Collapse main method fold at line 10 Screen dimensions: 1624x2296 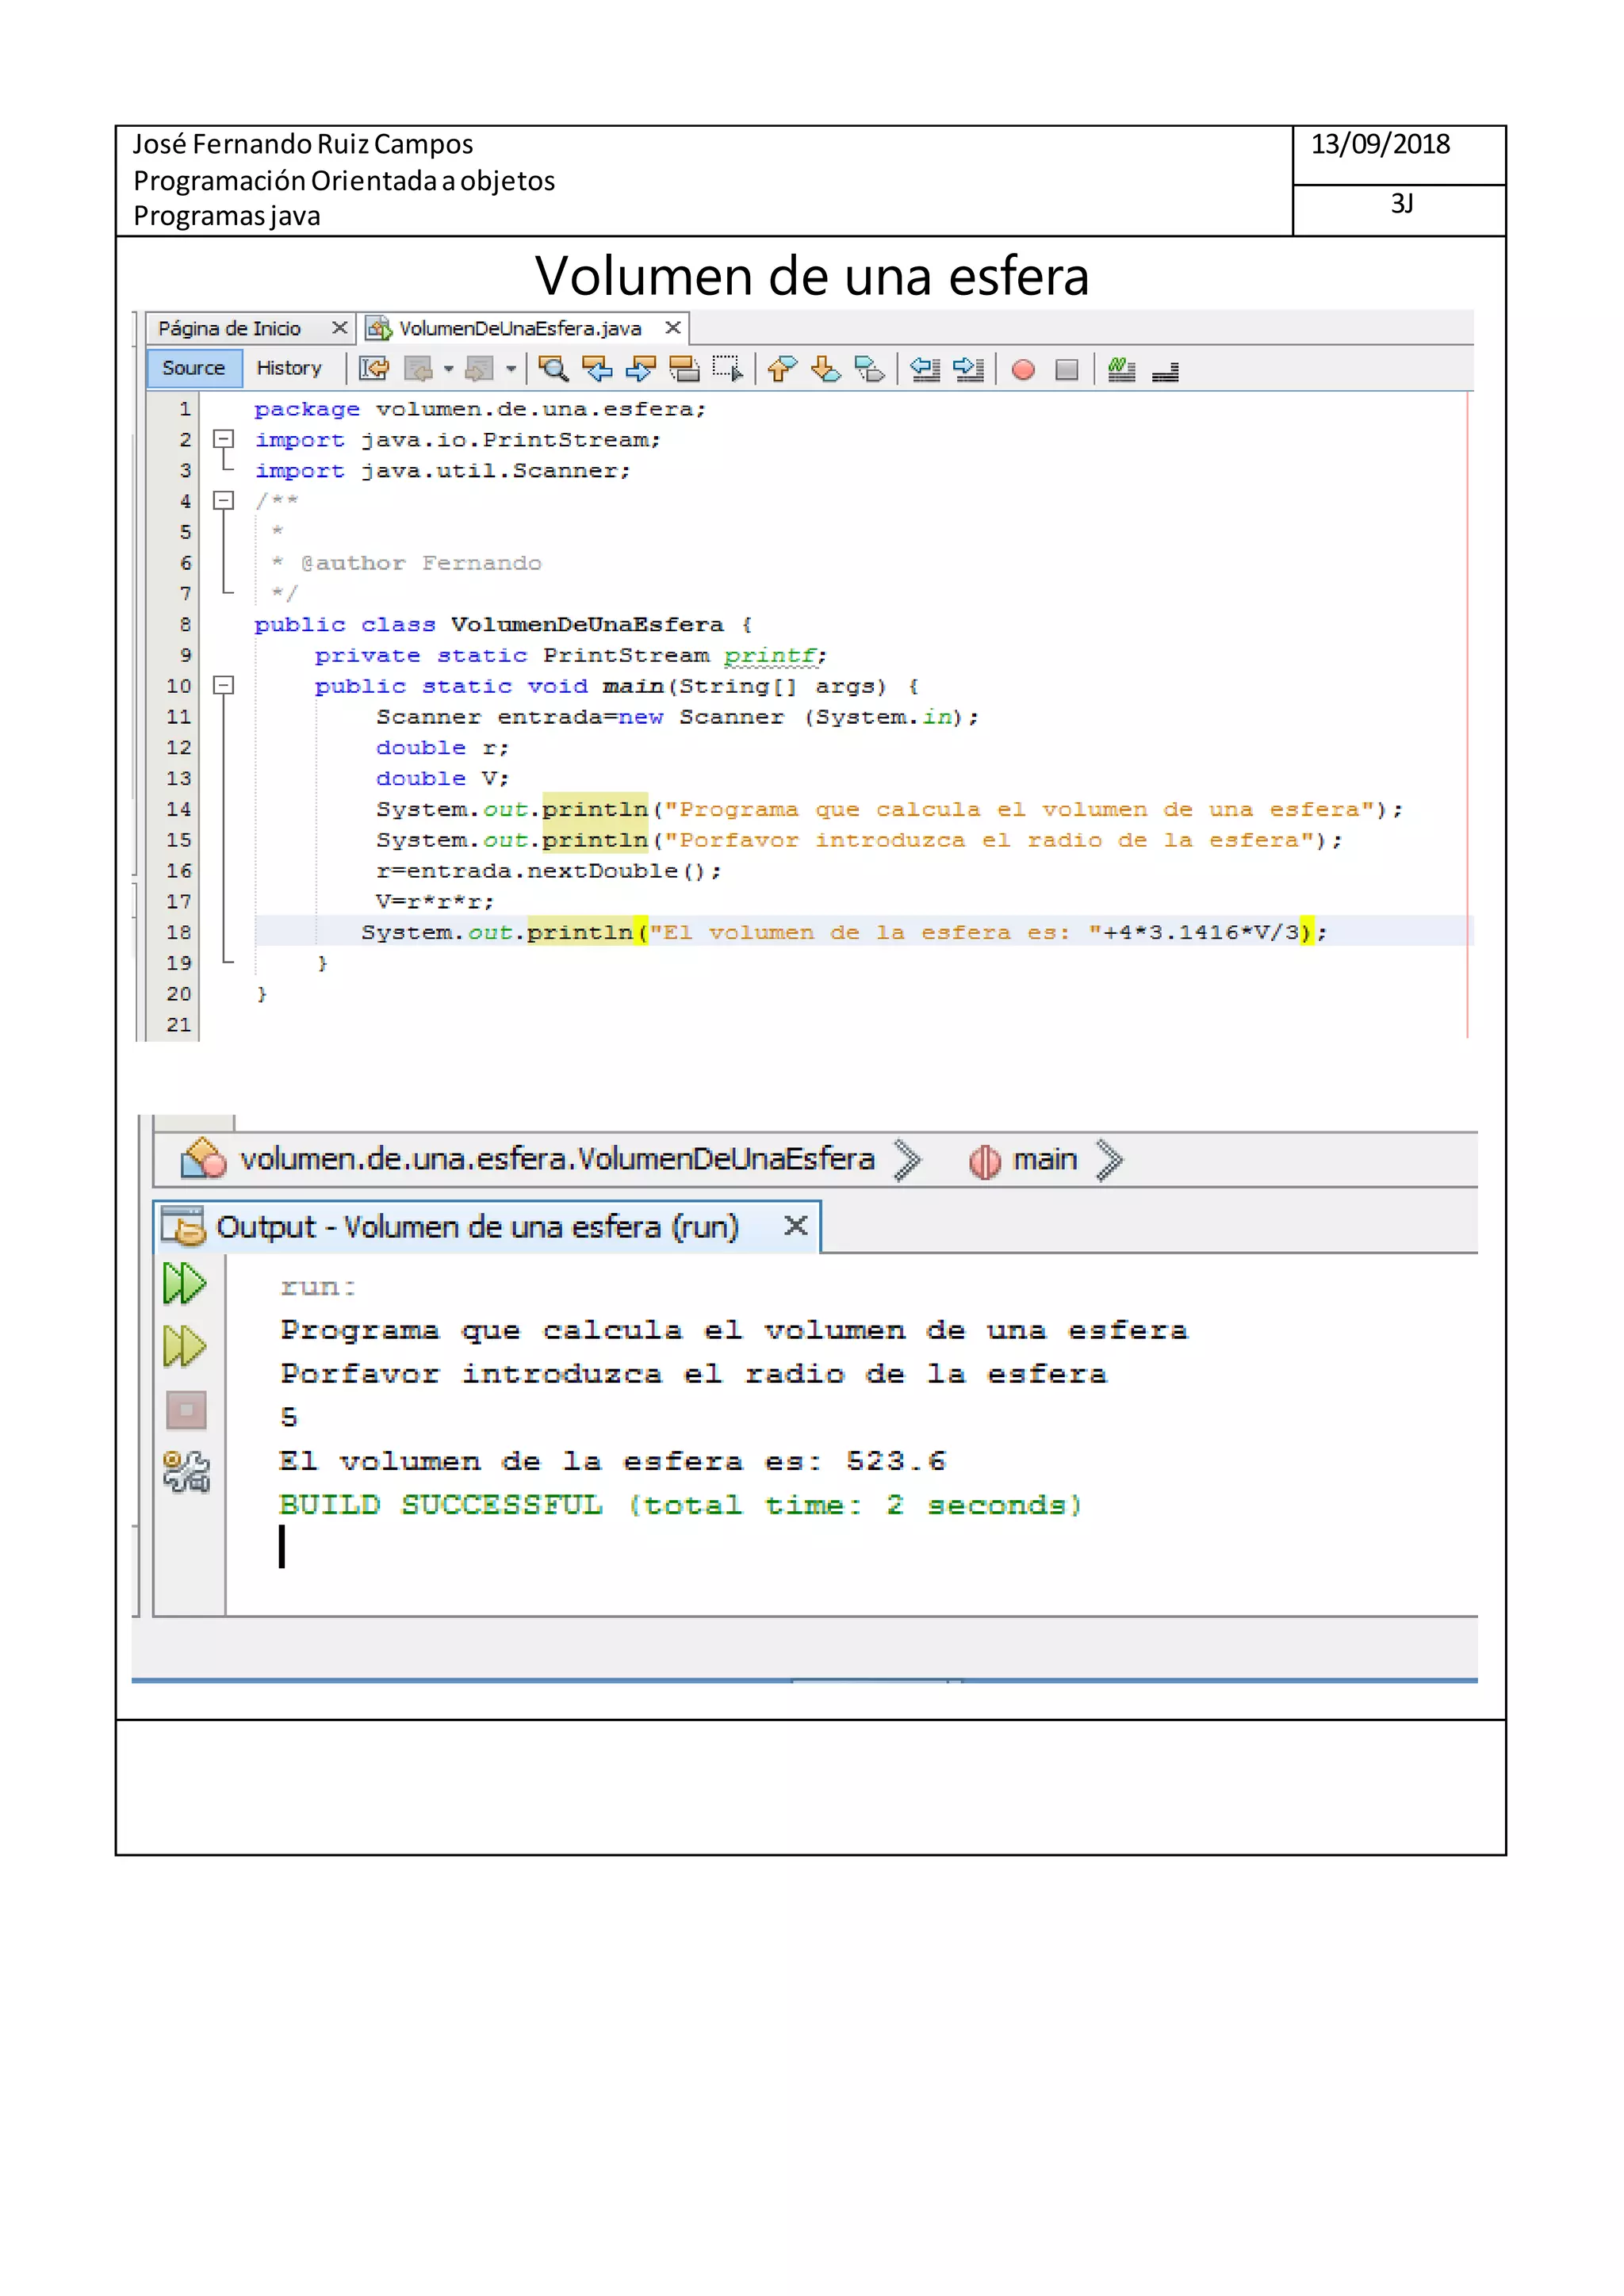224,686
